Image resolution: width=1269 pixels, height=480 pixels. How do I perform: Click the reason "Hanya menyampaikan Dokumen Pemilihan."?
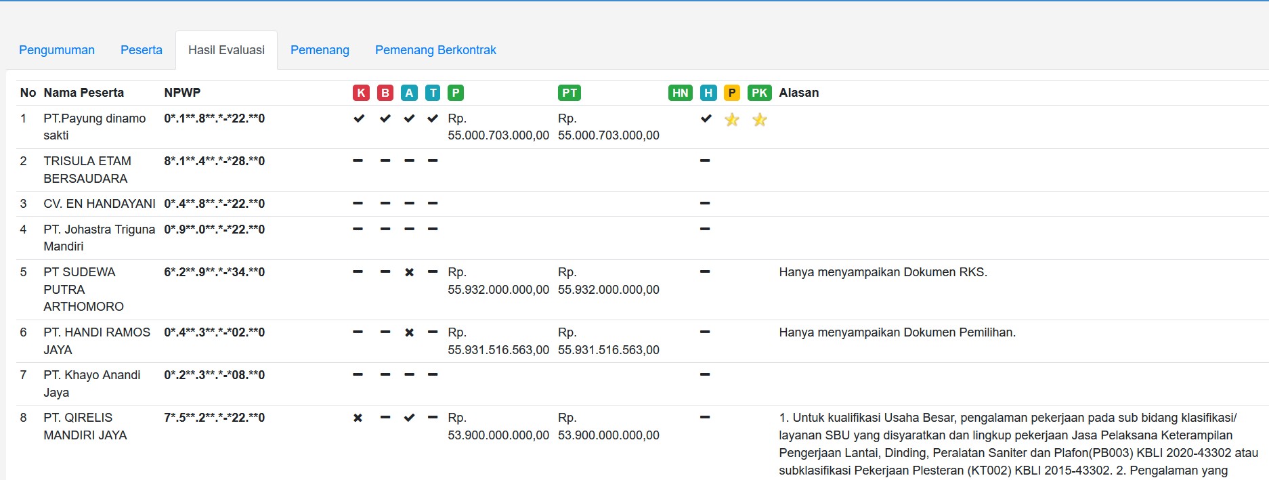point(897,332)
